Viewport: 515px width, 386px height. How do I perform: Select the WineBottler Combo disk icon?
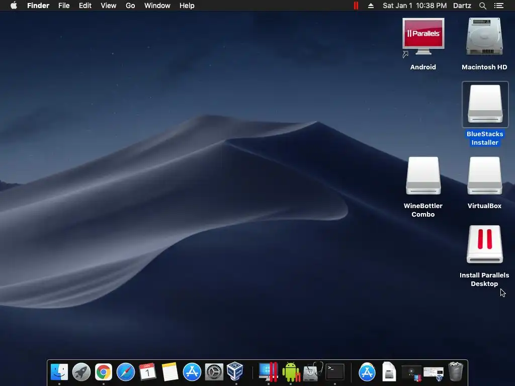click(x=423, y=175)
